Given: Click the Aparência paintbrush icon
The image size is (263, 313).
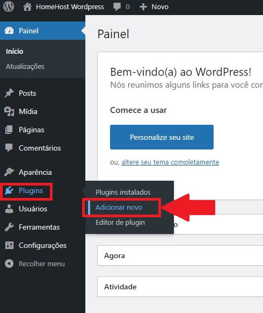Looking at the screenshot, I should click(x=9, y=172).
